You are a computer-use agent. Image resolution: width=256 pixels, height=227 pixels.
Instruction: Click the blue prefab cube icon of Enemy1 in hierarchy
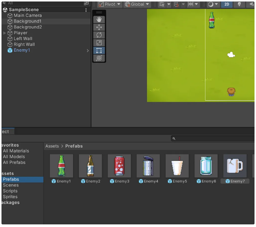click(x=10, y=51)
